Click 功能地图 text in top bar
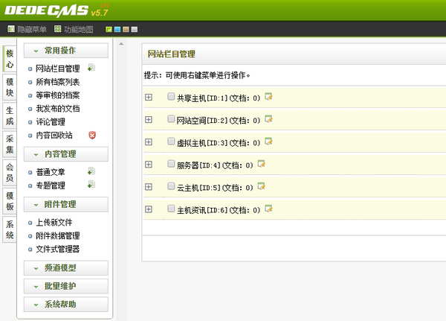The width and height of the screenshot is (446, 321). coord(79,29)
